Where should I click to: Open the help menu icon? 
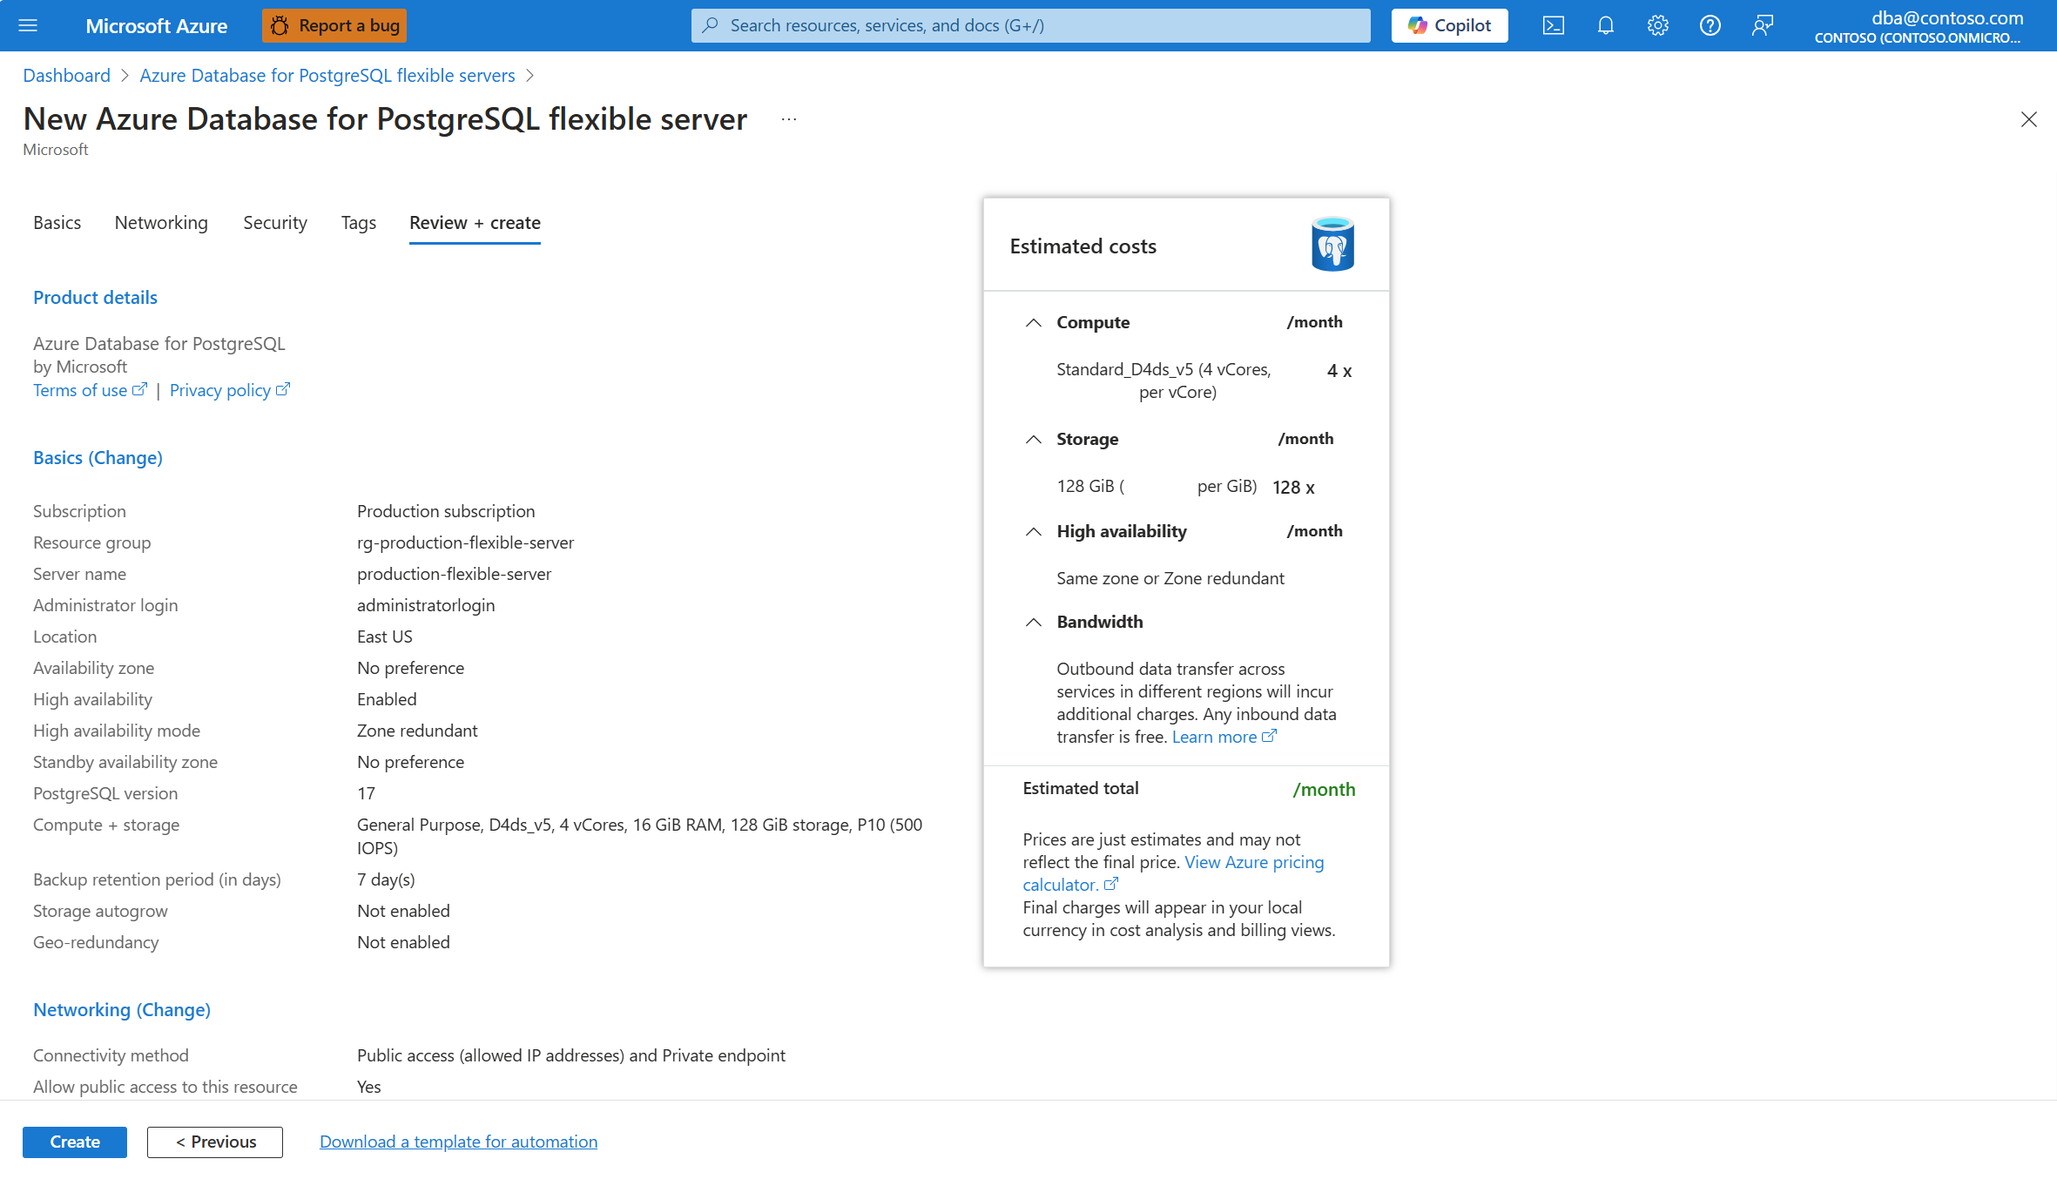(x=1710, y=25)
